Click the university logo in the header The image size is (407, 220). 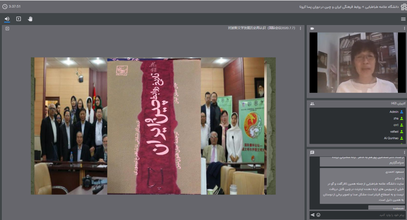(x=403, y=6)
